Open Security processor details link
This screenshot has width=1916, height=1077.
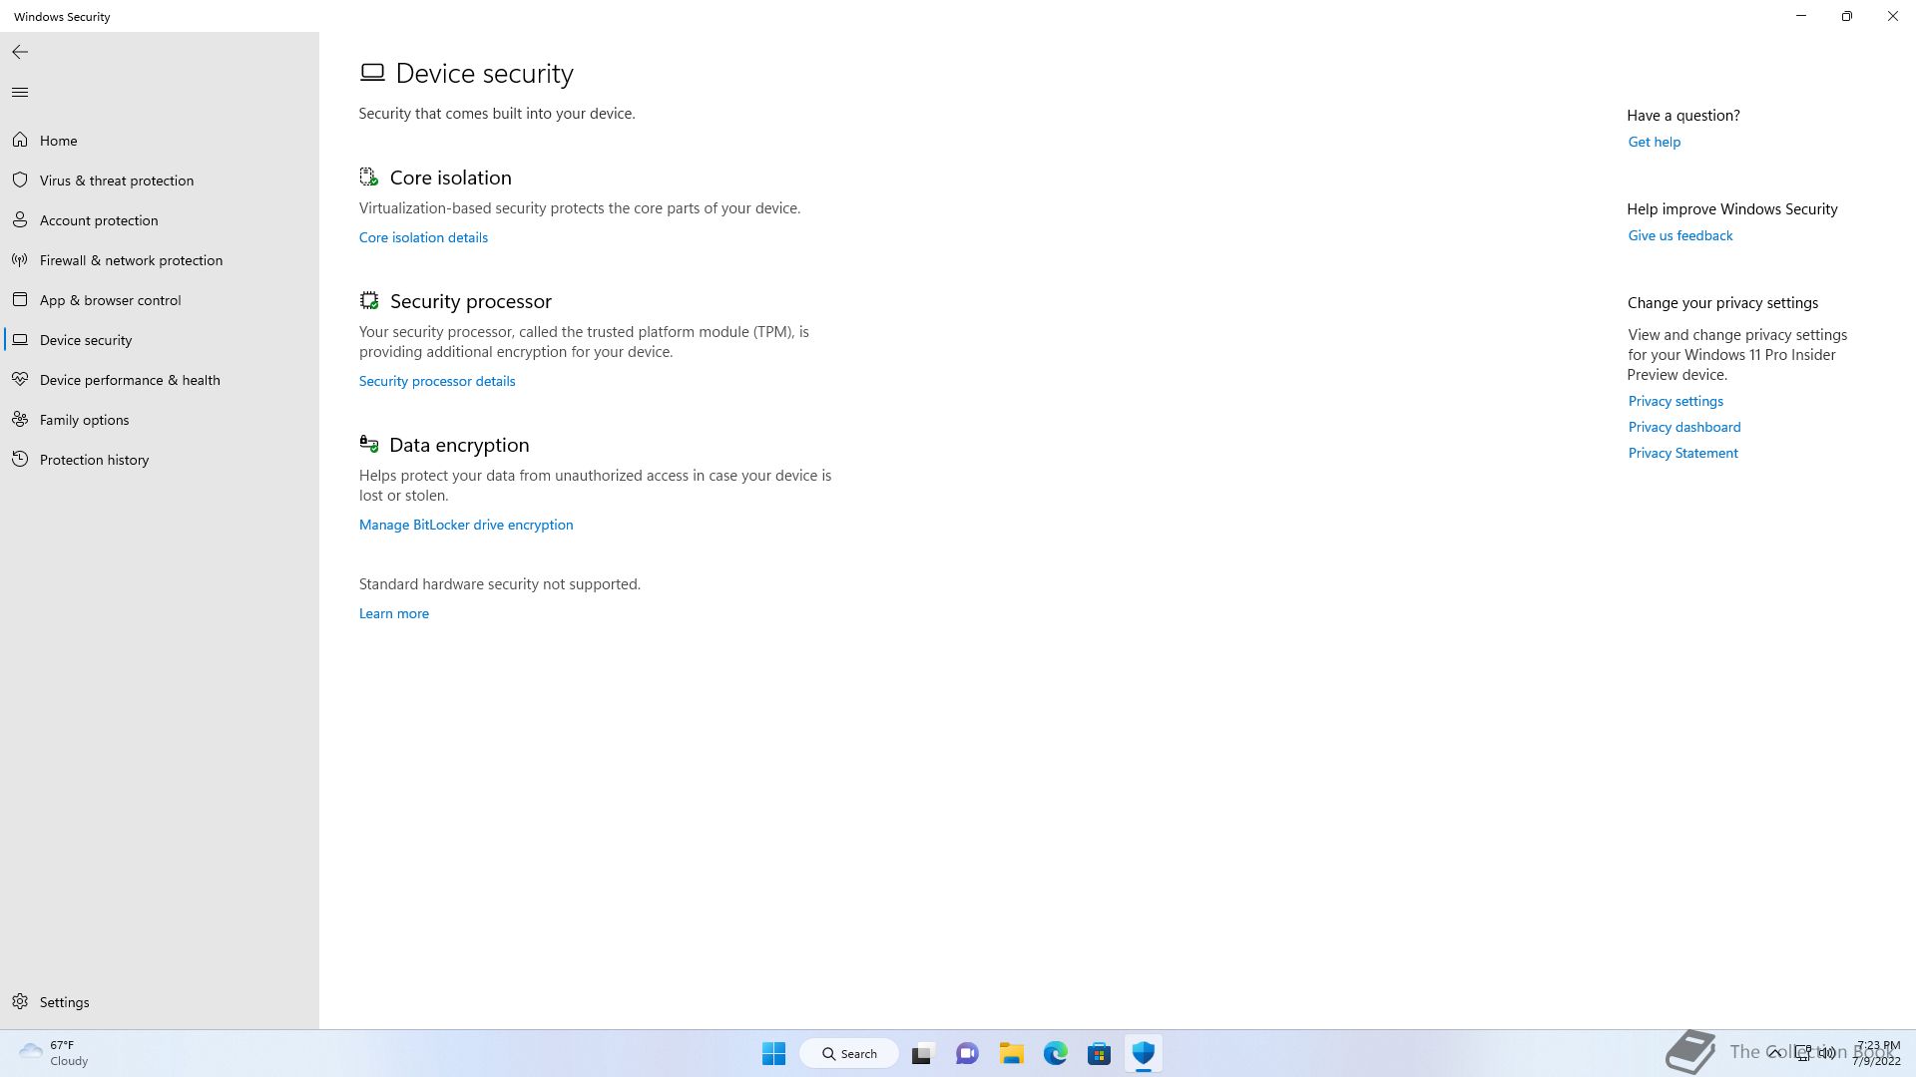coord(437,381)
